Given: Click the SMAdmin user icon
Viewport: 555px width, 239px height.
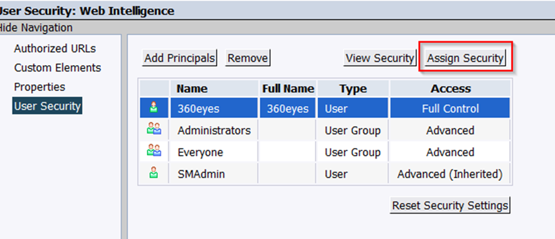Looking at the screenshot, I should pyautogui.click(x=154, y=173).
